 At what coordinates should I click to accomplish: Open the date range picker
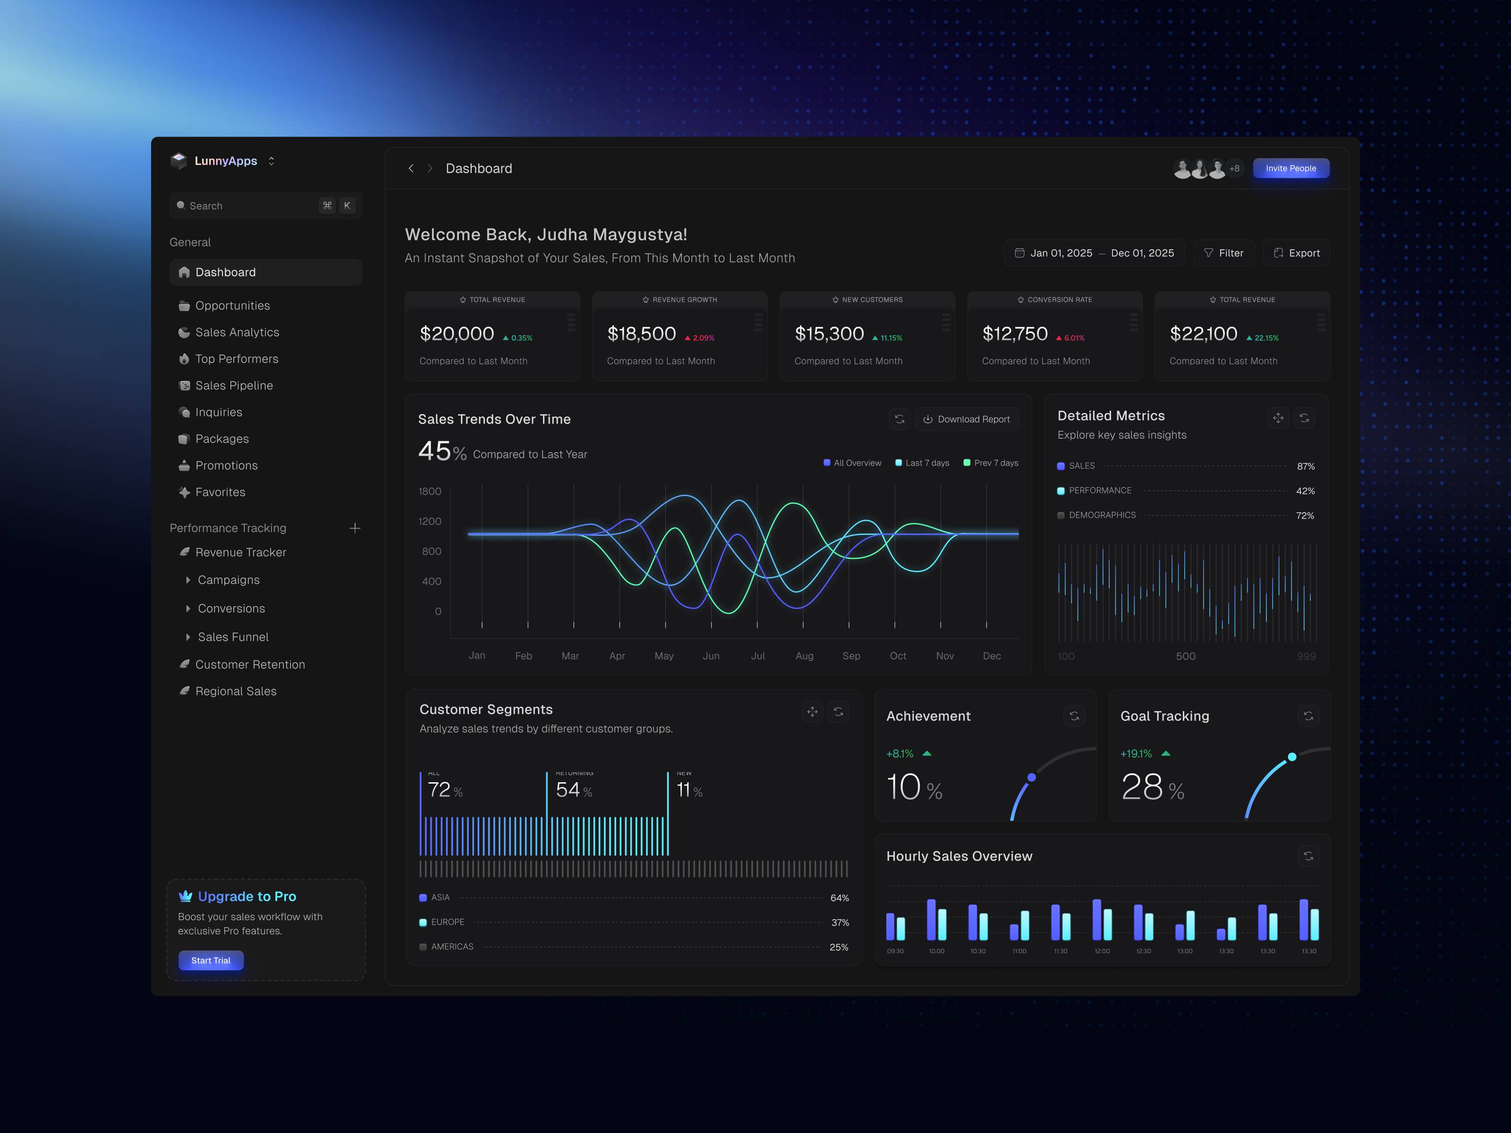[x=1095, y=253]
